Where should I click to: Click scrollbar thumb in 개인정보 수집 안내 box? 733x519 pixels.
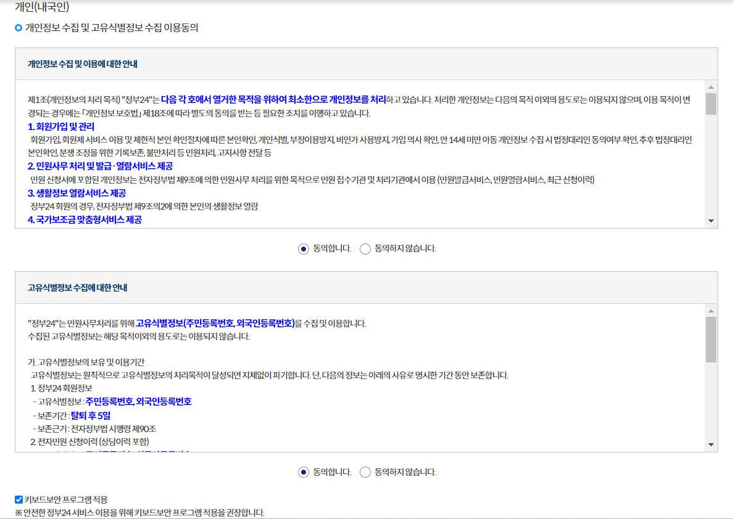(711, 104)
